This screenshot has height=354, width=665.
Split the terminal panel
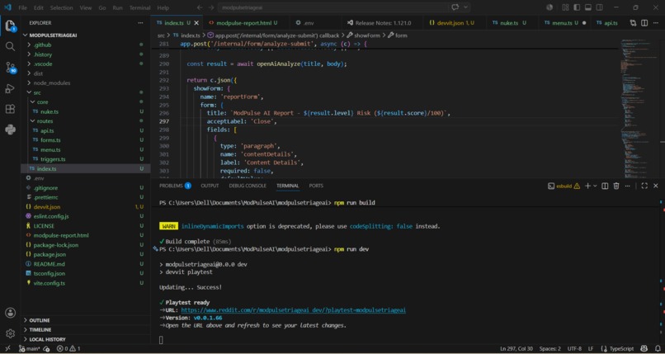point(605,186)
